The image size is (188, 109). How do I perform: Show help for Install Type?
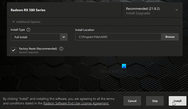28,30
